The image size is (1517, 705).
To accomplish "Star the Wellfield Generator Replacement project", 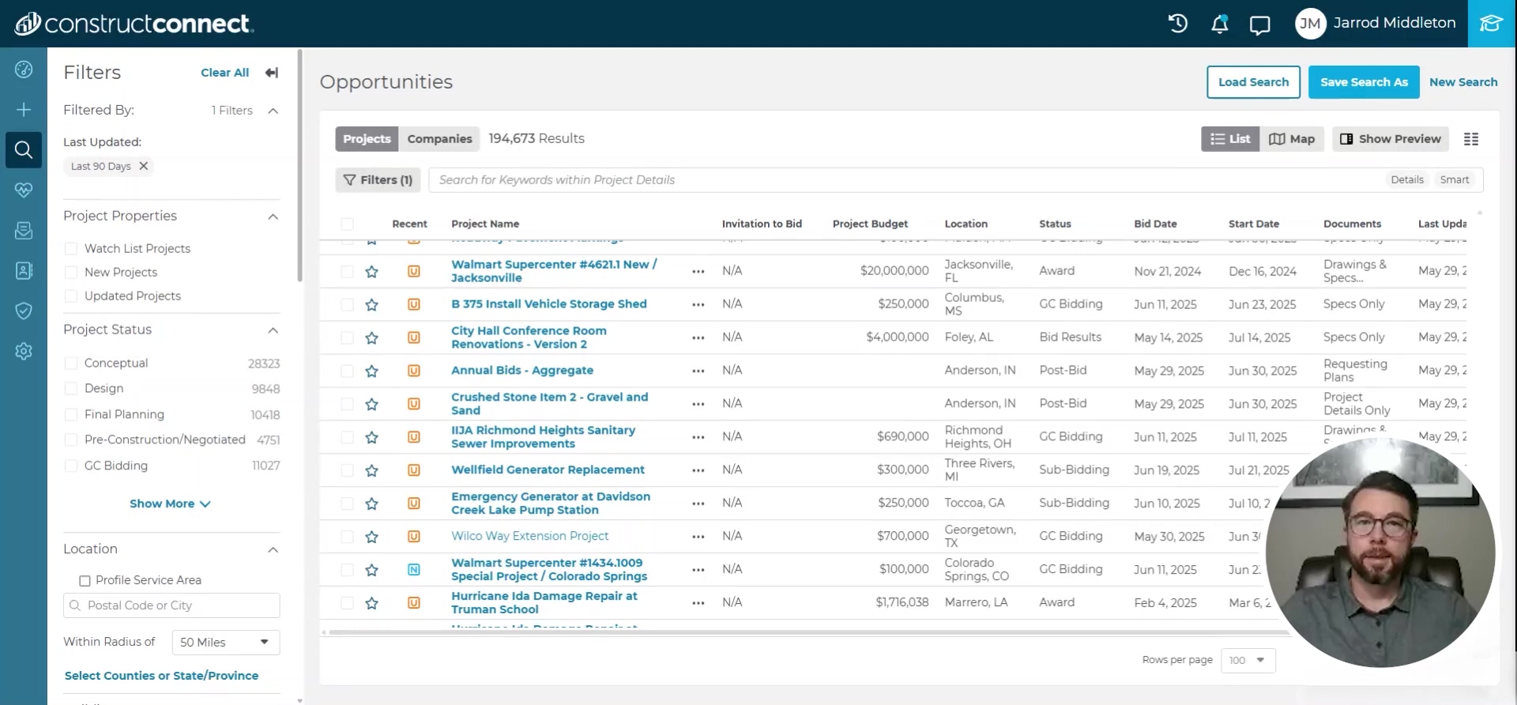I will pos(371,471).
